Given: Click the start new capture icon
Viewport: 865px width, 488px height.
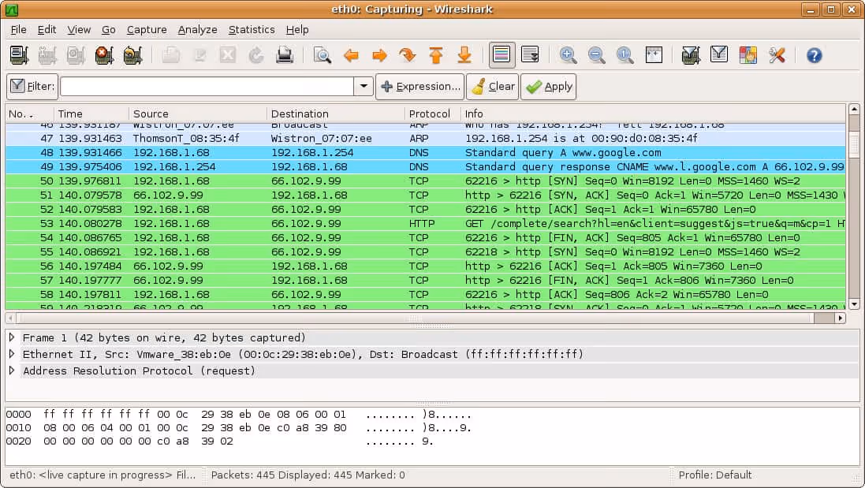Looking at the screenshot, I should pos(76,55).
